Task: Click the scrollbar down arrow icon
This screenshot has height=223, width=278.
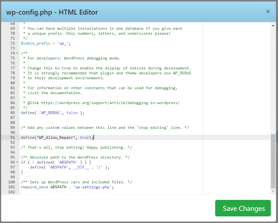Action: [x=273, y=191]
